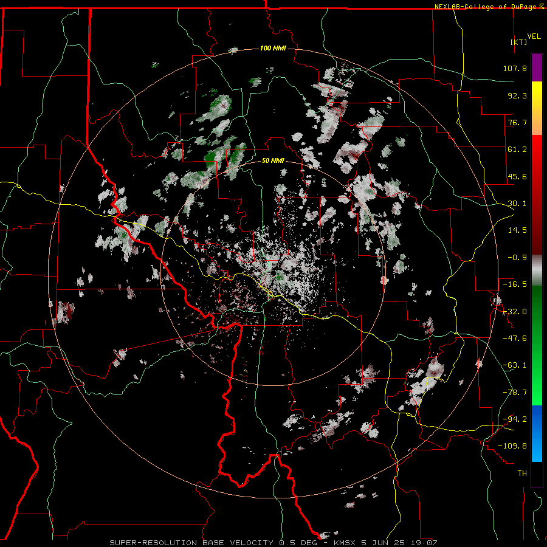Select the 45.6 velocity scale value

point(517,176)
